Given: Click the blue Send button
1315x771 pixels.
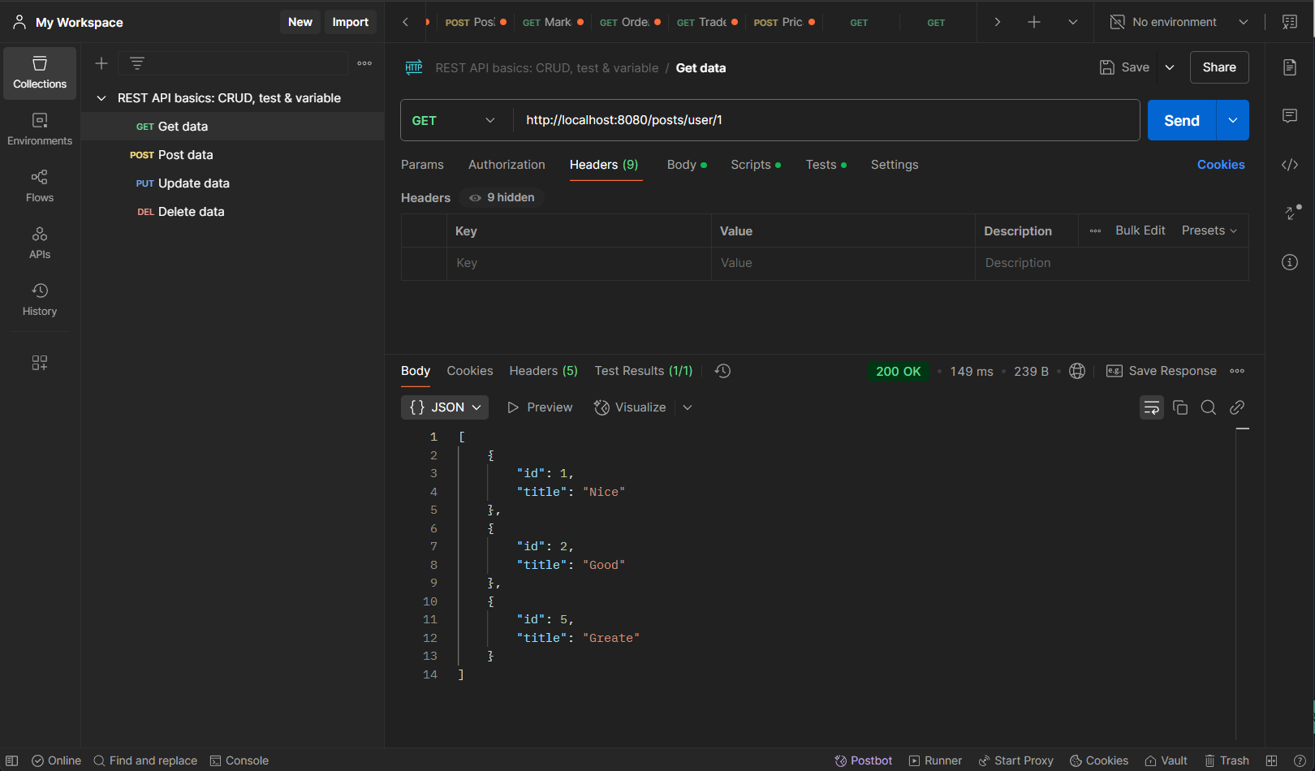Looking at the screenshot, I should click(x=1182, y=120).
